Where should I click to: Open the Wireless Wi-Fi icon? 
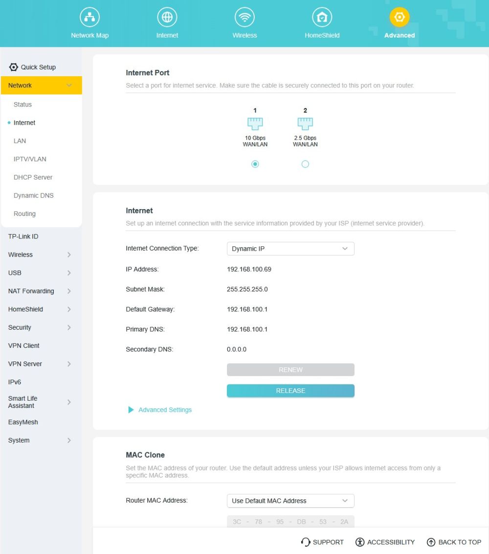tap(244, 18)
